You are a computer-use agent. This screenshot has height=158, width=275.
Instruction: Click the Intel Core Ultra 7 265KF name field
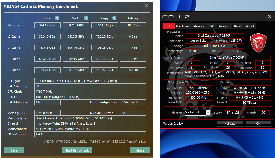pos(214,36)
